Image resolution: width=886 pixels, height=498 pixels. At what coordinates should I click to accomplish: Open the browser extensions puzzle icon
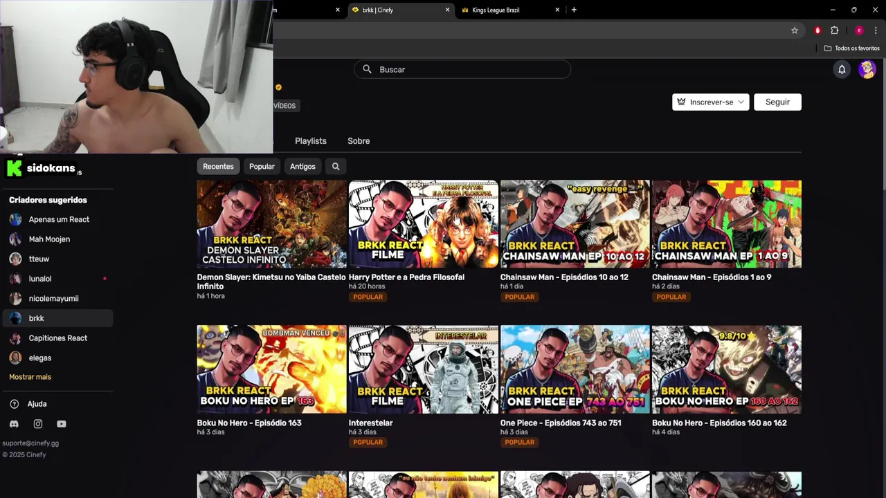click(835, 30)
